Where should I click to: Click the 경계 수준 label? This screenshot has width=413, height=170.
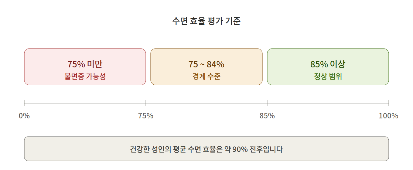click(x=206, y=76)
